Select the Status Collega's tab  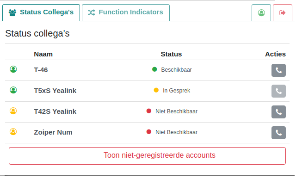point(41,12)
